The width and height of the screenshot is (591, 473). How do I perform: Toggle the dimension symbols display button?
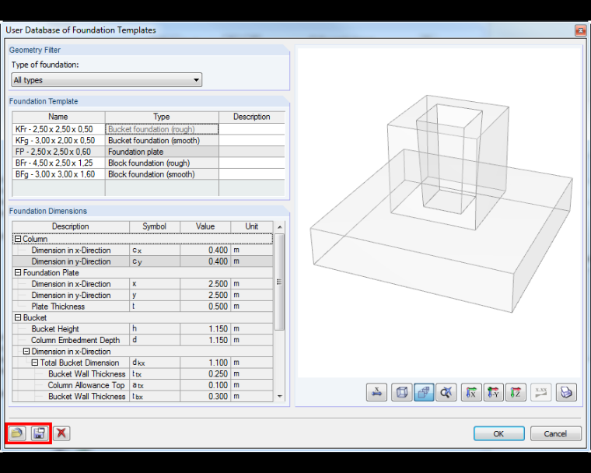click(376, 392)
